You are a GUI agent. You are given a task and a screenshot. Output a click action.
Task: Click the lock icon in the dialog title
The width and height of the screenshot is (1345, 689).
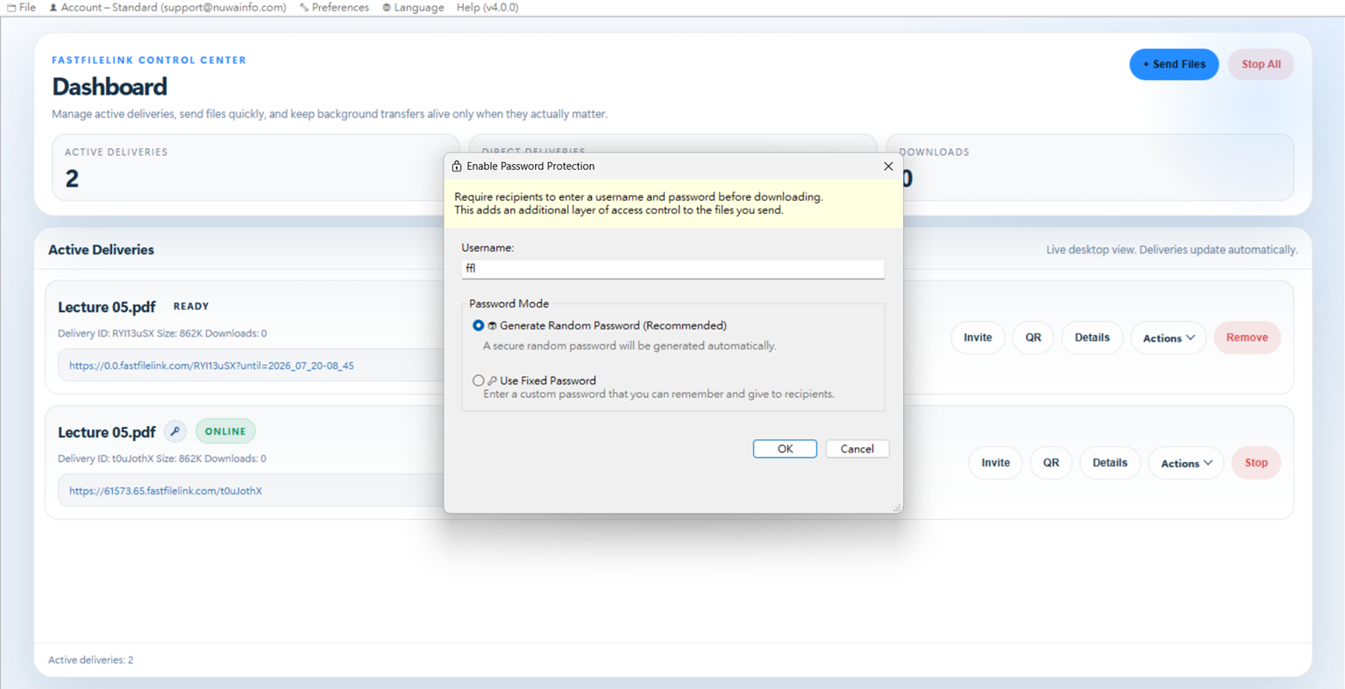pyautogui.click(x=456, y=166)
